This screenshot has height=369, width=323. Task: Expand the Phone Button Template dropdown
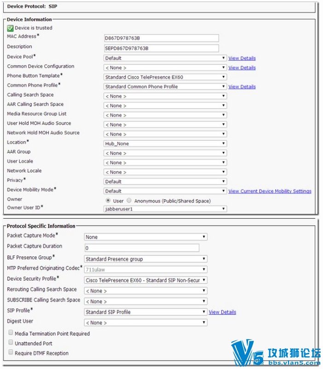[165, 77]
